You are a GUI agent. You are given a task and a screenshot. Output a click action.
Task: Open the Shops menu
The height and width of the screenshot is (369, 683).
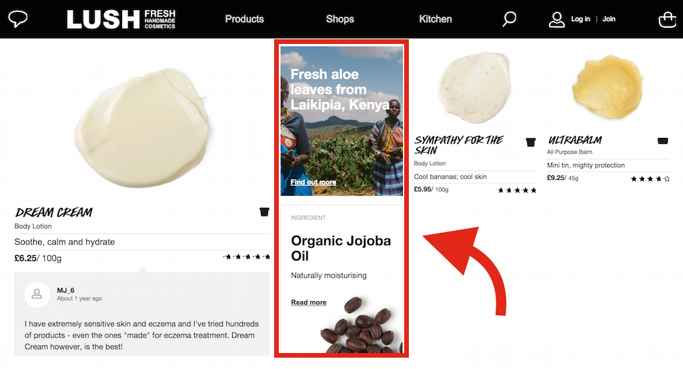coord(339,19)
